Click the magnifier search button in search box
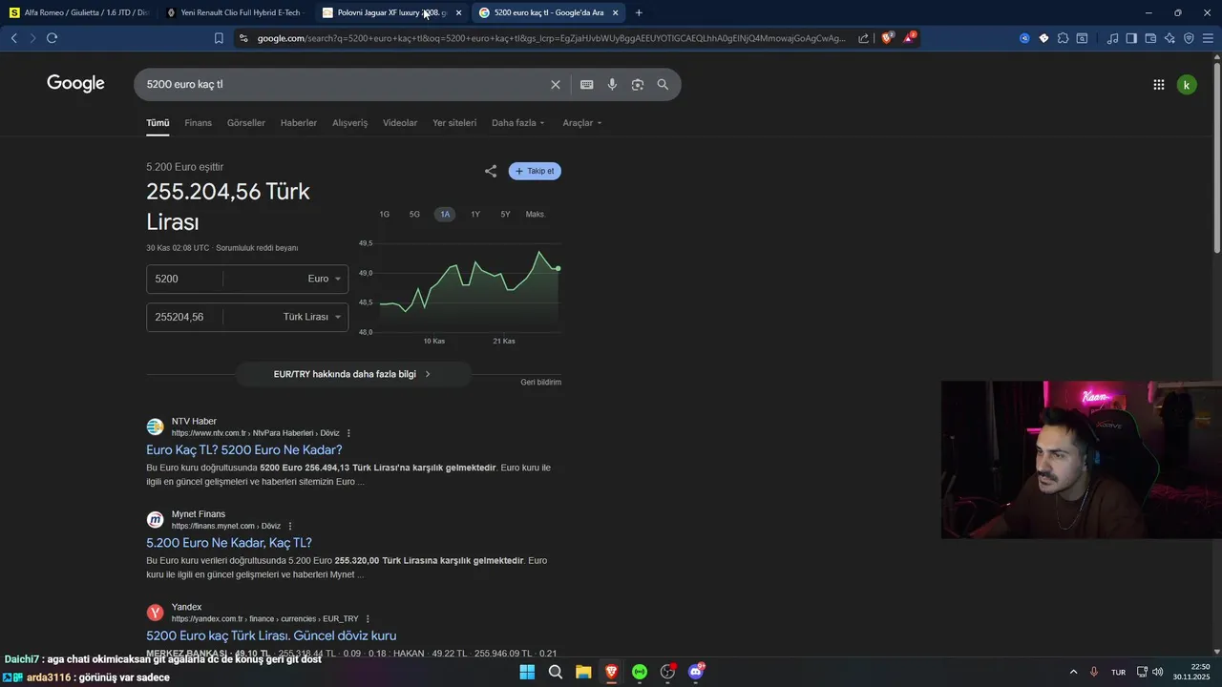Screen dimensions: 1222x687 point(663,84)
